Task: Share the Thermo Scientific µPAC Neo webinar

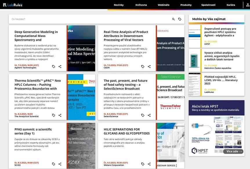Action: [60, 115]
